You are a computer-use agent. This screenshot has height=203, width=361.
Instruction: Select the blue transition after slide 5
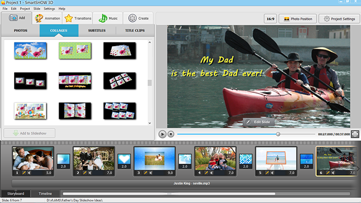(307, 161)
